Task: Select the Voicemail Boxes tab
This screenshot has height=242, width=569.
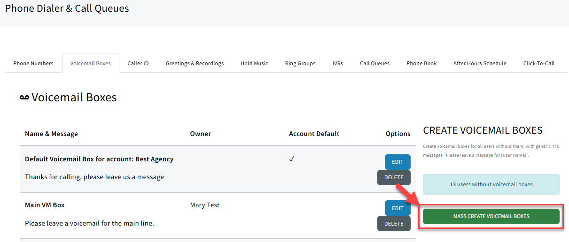Action: point(90,63)
